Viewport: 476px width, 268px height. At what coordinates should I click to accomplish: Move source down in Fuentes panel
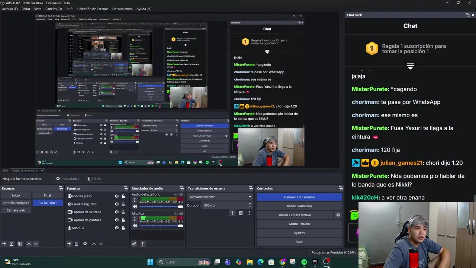click(101, 244)
